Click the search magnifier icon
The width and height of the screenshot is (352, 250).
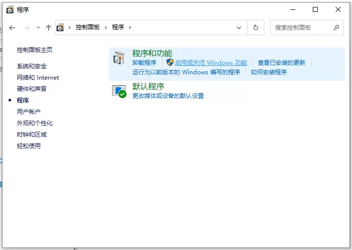336,28
